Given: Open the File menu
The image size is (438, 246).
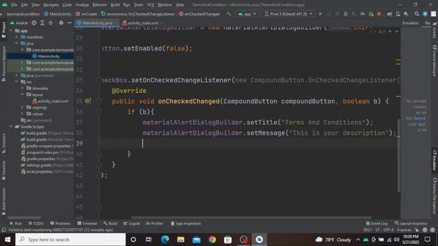Looking at the screenshot, I should (x=14, y=5).
